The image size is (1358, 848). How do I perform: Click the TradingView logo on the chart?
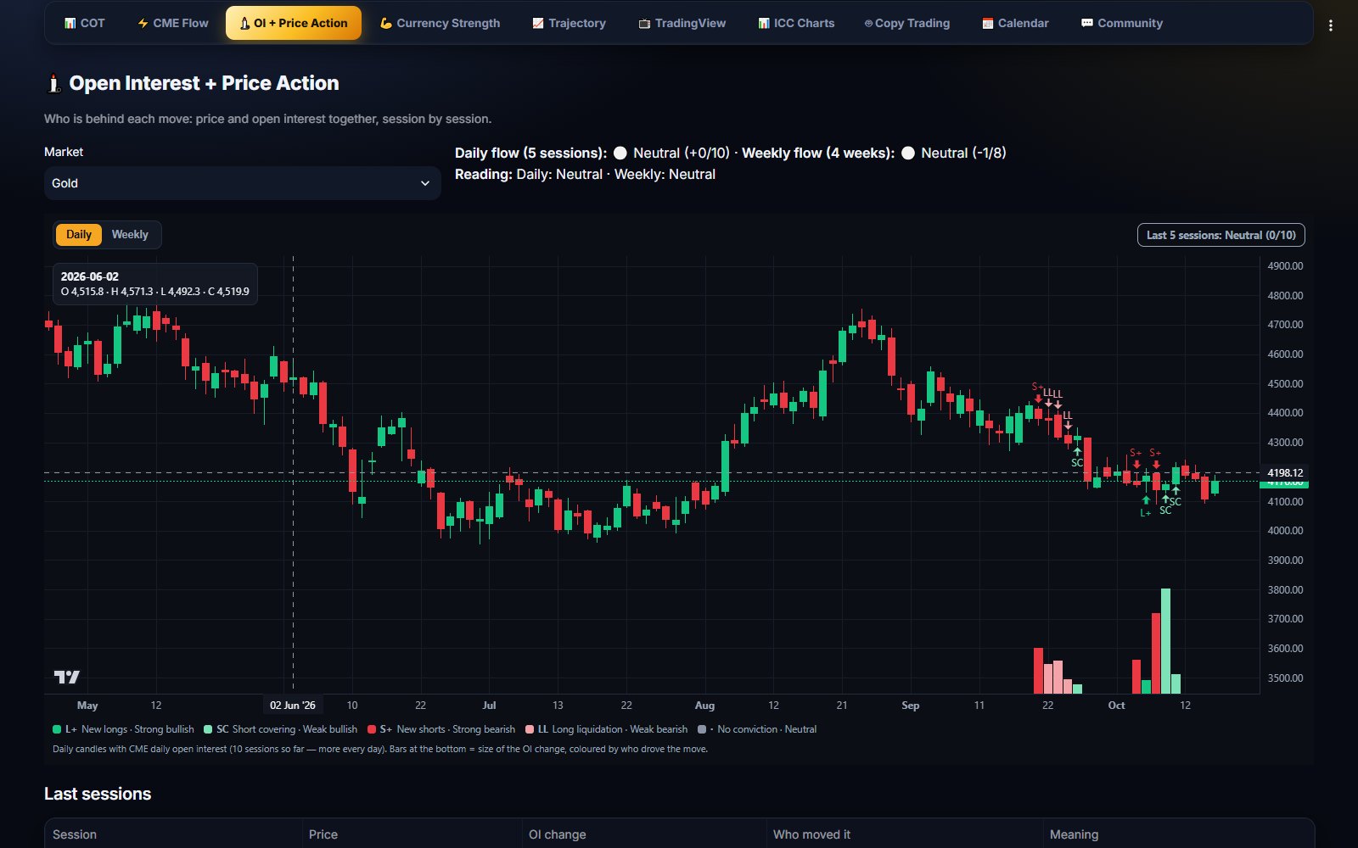(x=67, y=677)
